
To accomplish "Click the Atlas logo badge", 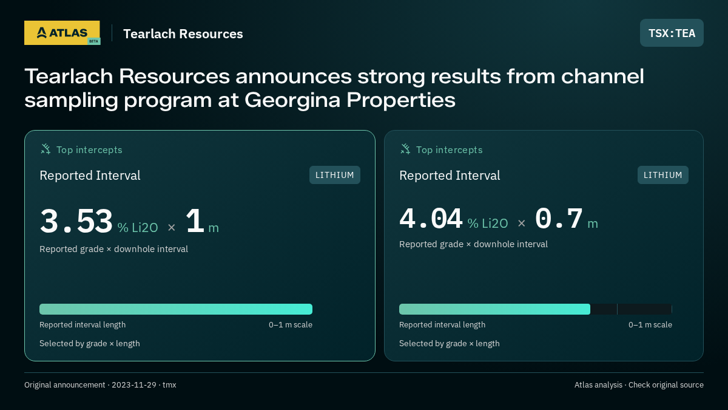I will [x=62, y=33].
